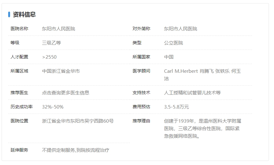Select the 3.5-5.8万元 cost value

[x=176, y=107]
